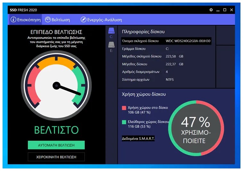The image size is (243, 171).
Task: Open the Επισκόπηση tab
Action: pos(25,19)
